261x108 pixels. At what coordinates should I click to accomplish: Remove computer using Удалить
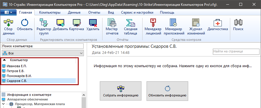click(x=93, y=25)
